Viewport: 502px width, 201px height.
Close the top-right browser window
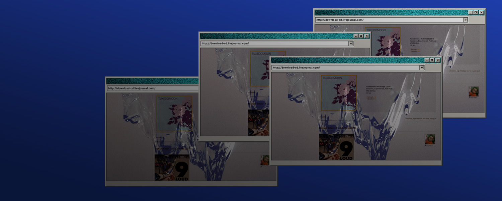[481, 12]
